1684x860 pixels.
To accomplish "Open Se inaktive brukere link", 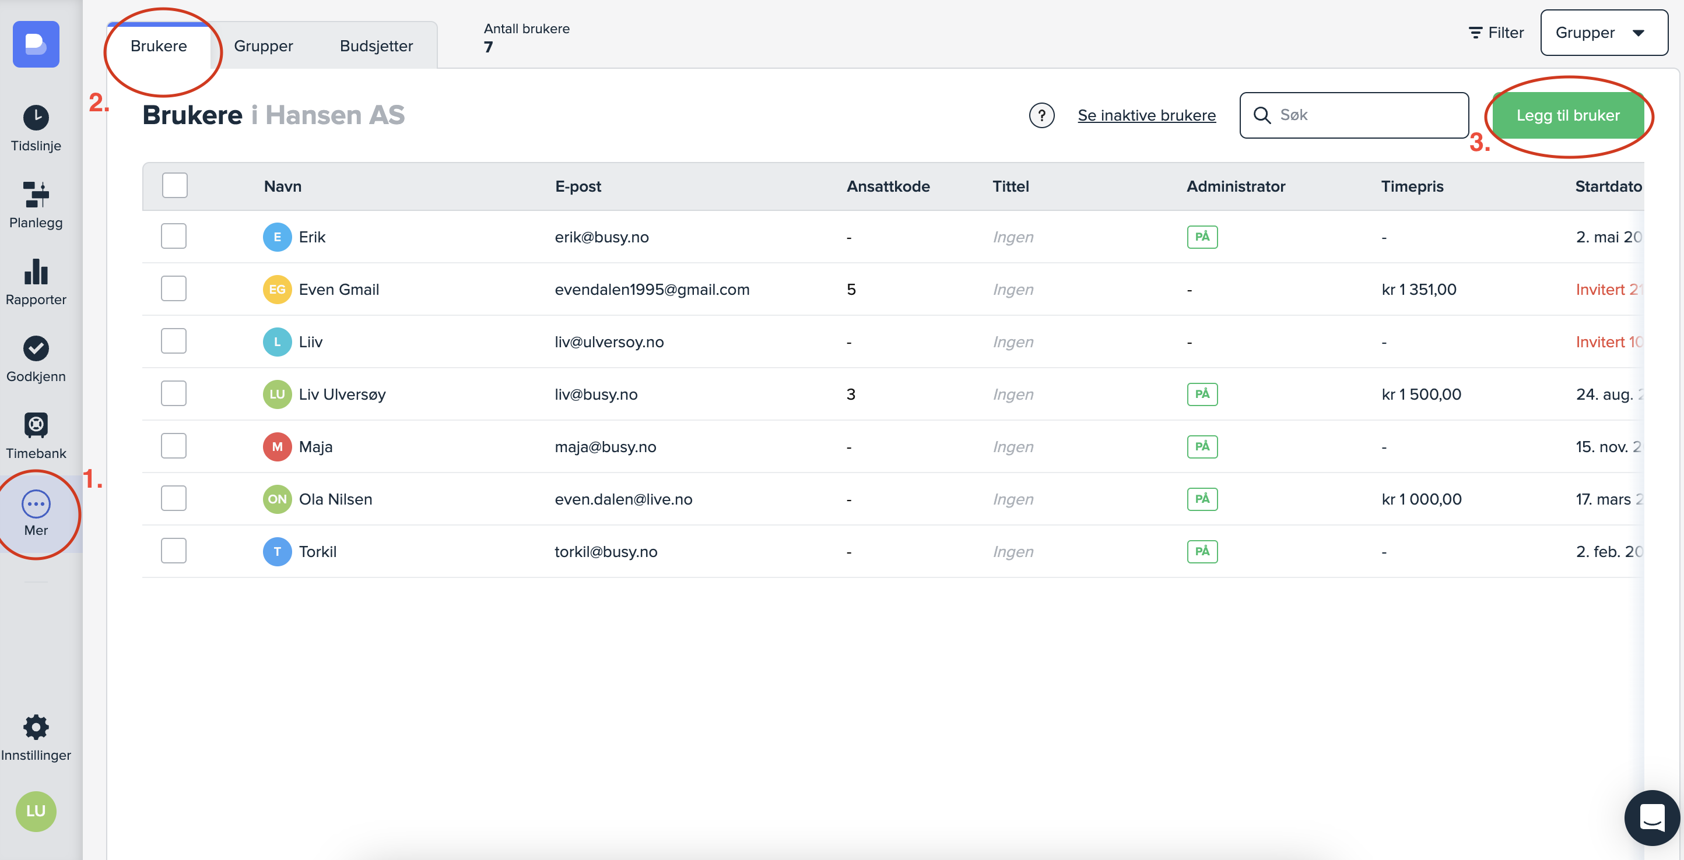I will (1146, 115).
